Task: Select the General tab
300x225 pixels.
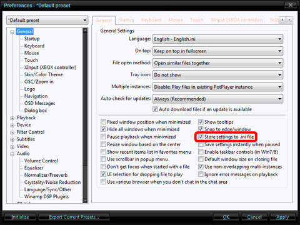Action: 104,20
